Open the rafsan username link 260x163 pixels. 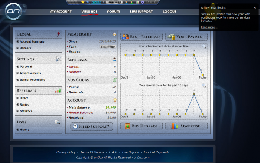coord(96,2)
